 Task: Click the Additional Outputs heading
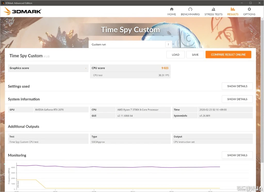(x=23, y=127)
